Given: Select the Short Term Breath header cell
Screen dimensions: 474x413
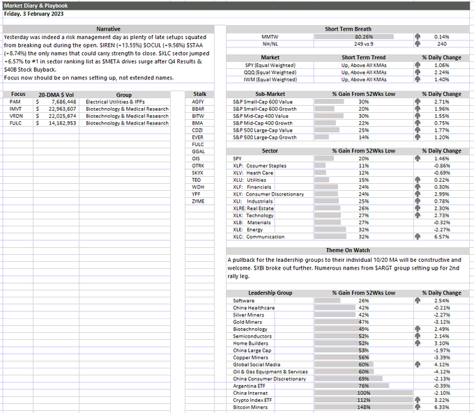Looking at the screenshot, I should (x=348, y=29).
